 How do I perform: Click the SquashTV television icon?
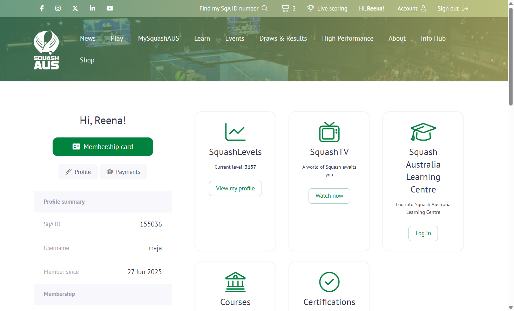(x=329, y=132)
